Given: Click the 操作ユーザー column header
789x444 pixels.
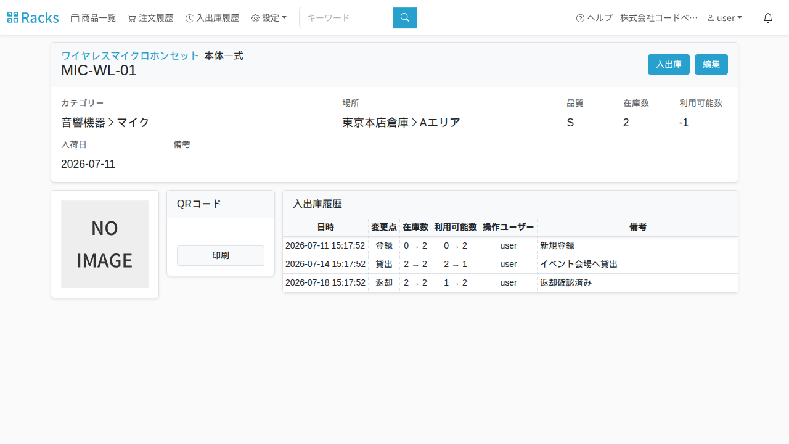Looking at the screenshot, I should coord(509,227).
